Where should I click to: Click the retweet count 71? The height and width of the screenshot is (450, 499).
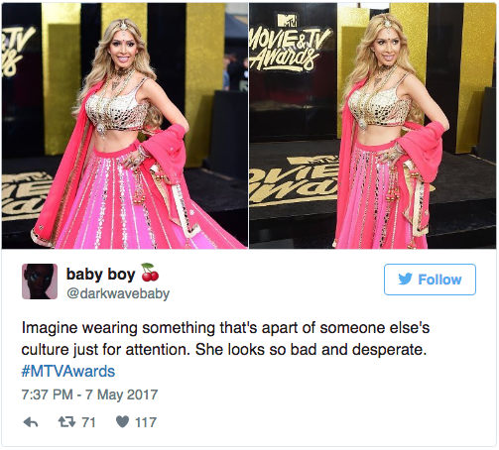(x=88, y=422)
